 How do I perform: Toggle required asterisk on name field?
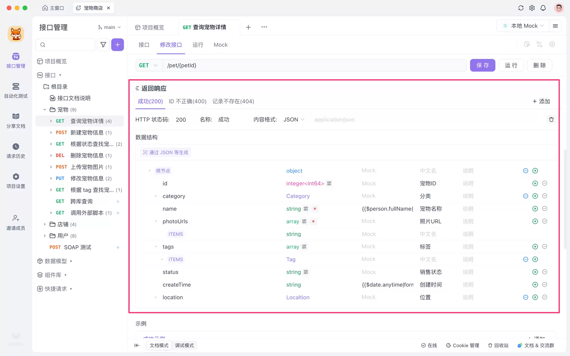[315, 209]
